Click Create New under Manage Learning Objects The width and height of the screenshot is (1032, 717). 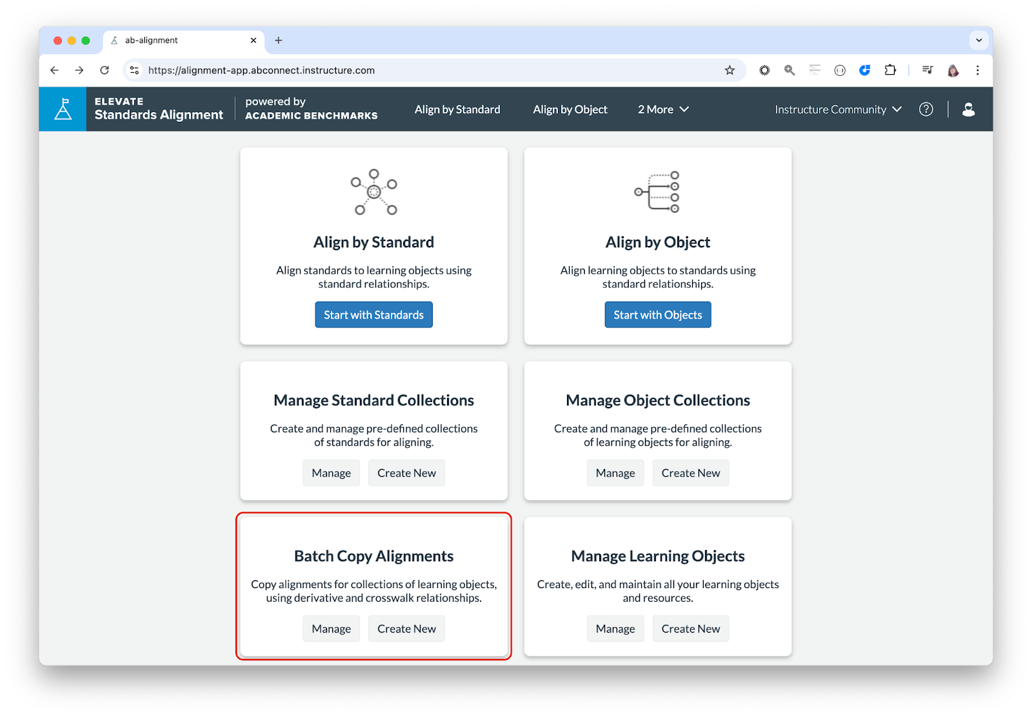click(691, 629)
